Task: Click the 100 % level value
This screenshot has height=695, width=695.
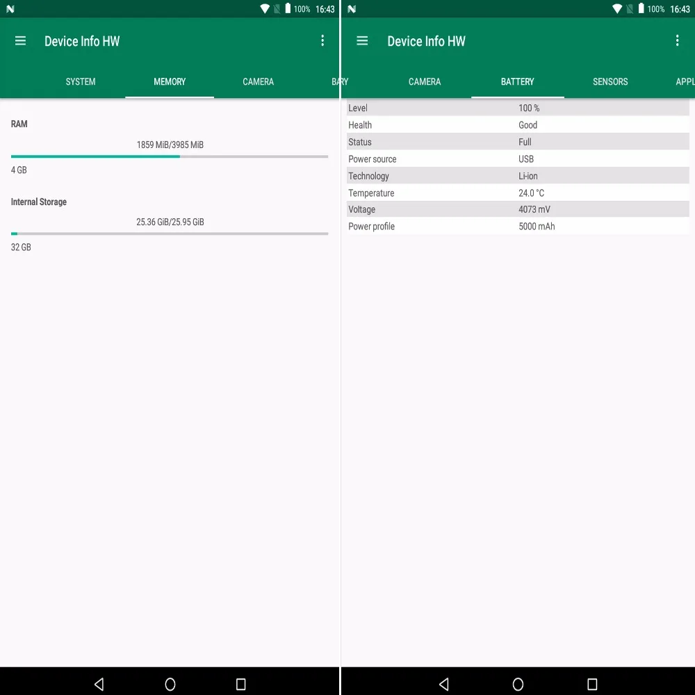Action: 529,108
